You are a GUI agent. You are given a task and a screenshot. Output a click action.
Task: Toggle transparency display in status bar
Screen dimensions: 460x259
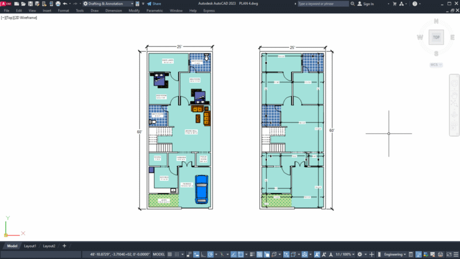259,254
